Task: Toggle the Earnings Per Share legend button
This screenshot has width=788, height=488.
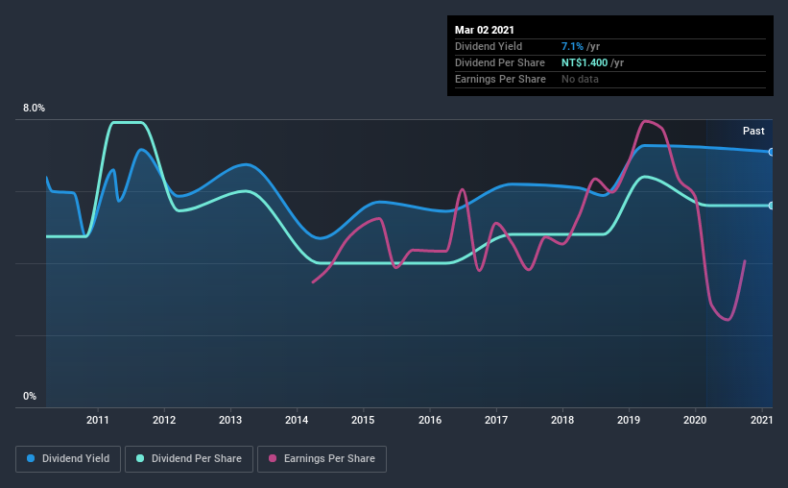Action: tap(322, 459)
